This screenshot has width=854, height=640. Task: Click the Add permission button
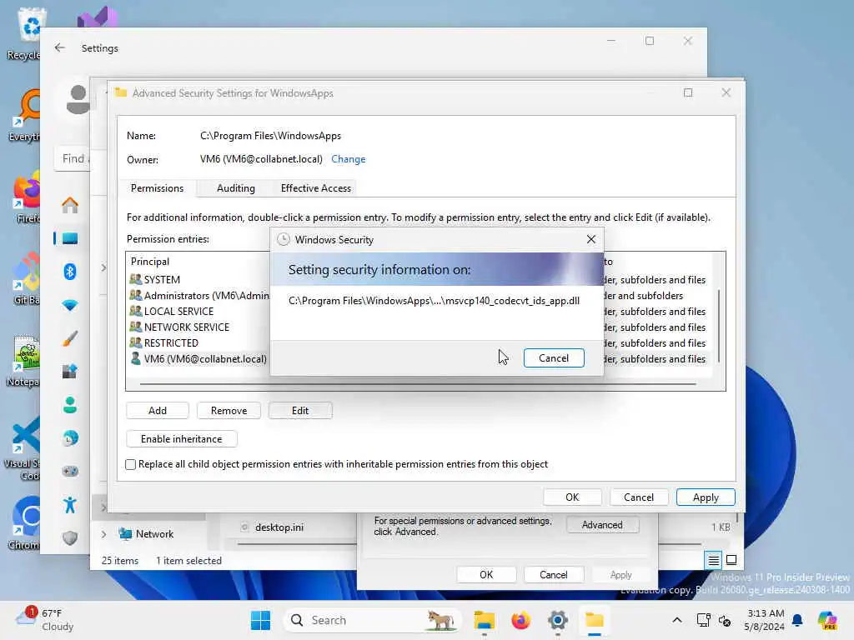(x=158, y=410)
